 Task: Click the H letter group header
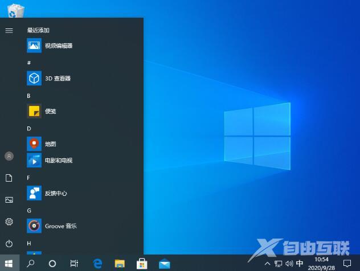coord(29,243)
